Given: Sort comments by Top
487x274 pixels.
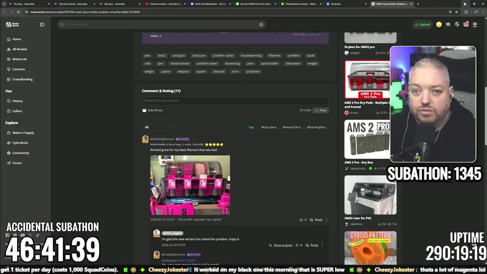Looking at the screenshot, I should point(251,127).
